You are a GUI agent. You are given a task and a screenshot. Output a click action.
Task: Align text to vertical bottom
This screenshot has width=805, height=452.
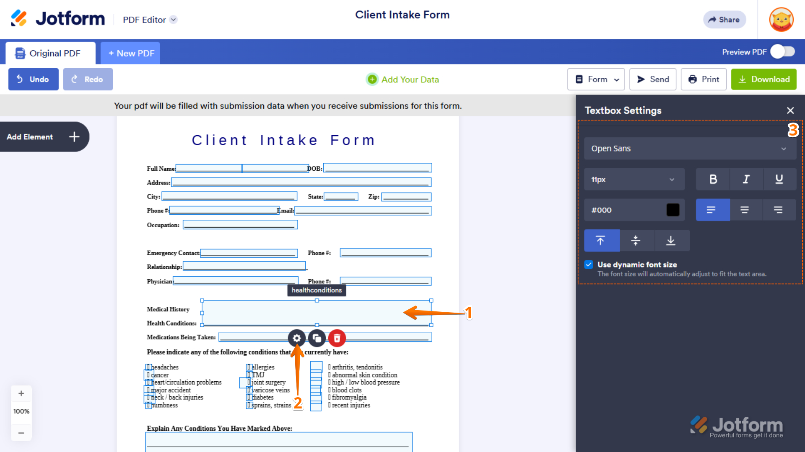(671, 241)
